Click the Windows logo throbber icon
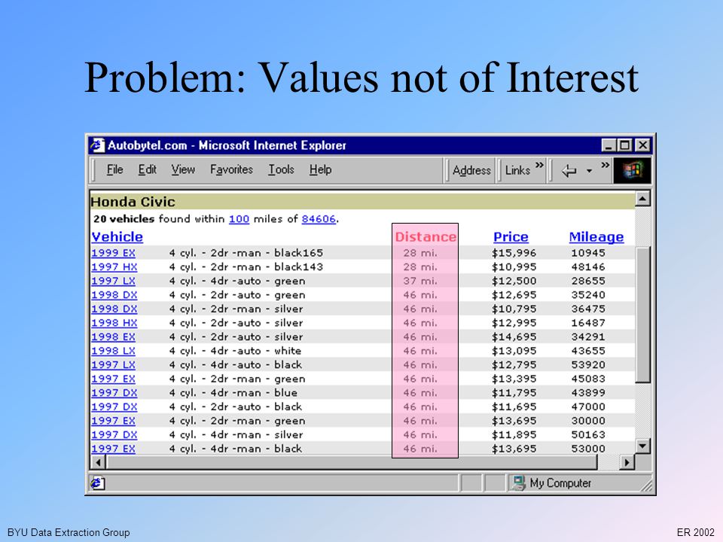Image resolution: width=723 pixels, height=542 pixels. tap(632, 170)
